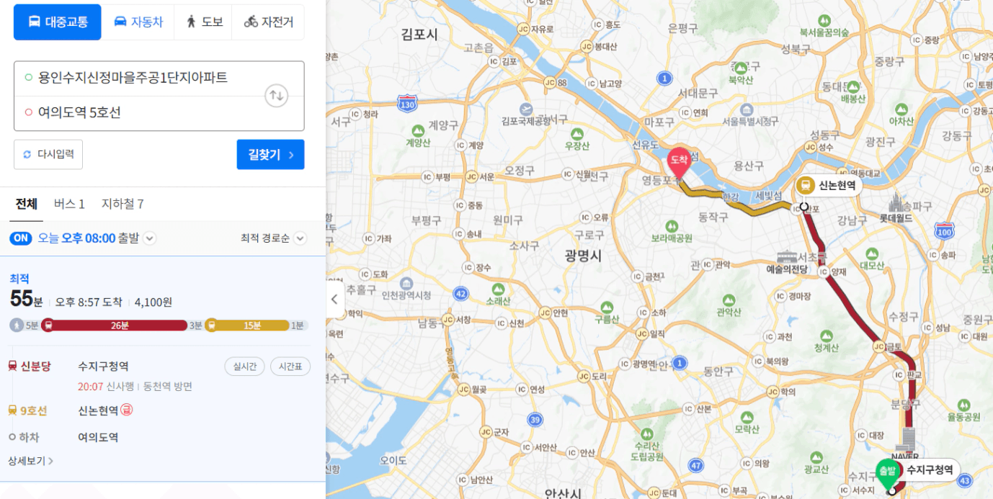Click the route 100 highway shield
Screen dimensions: 993x499
(944, 230)
